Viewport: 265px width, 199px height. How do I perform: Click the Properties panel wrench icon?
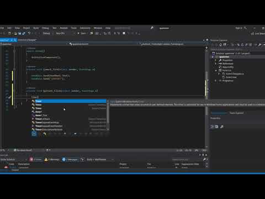coord(222,127)
